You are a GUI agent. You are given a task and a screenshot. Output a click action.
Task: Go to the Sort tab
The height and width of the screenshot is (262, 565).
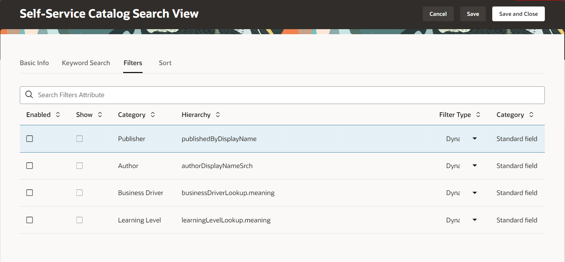coord(165,63)
